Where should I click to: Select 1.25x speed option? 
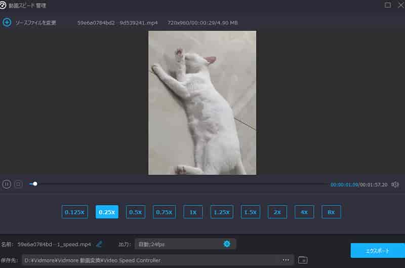(x=222, y=212)
